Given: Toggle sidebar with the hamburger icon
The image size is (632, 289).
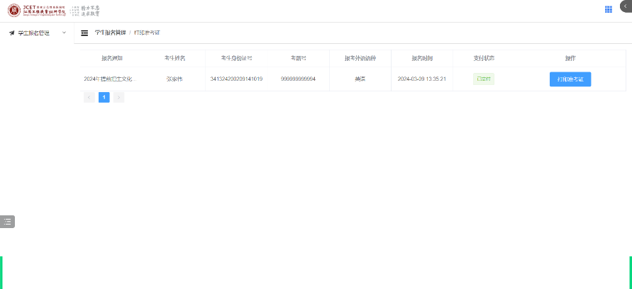Looking at the screenshot, I should pyautogui.click(x=84, y=33).
